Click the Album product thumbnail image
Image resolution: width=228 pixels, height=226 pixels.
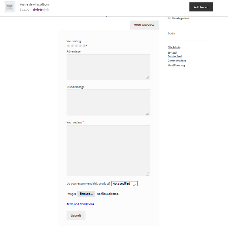tap(9, 7)
